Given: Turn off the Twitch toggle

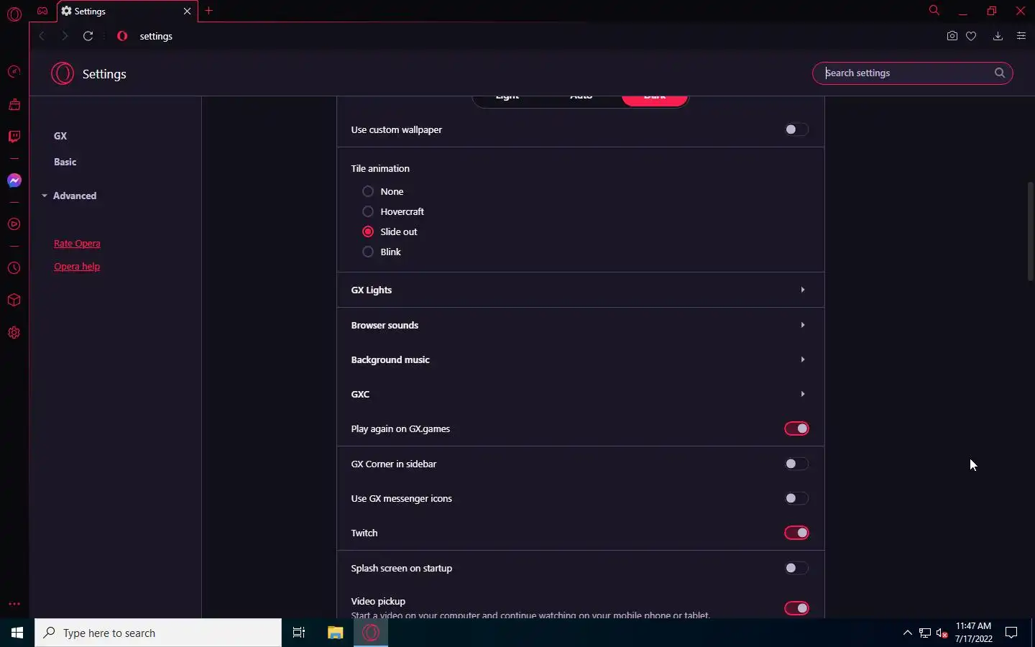Looking at the screenshot, I should (796, 533).
